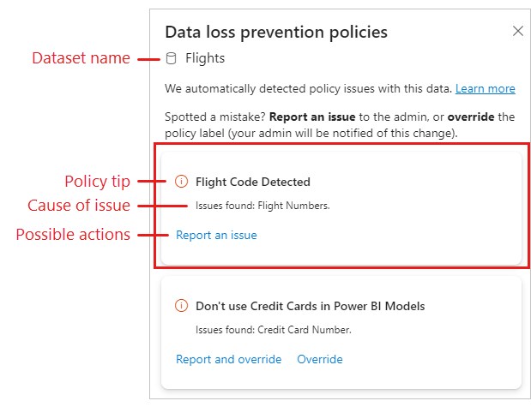This screenshot has width=531, height=407.
Task: Open the Learn more link
Action: coord(485,88)
